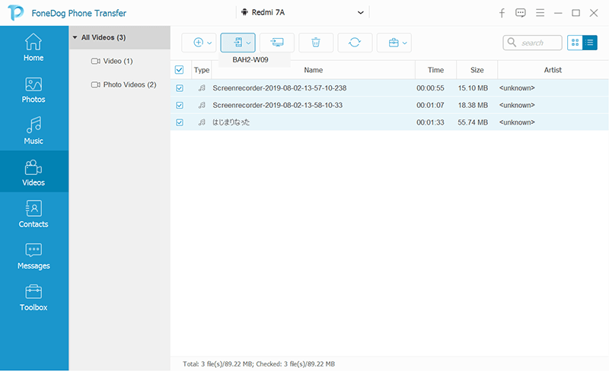
Task: Click the Refresh toolbar icon
Action: (355, 43)
